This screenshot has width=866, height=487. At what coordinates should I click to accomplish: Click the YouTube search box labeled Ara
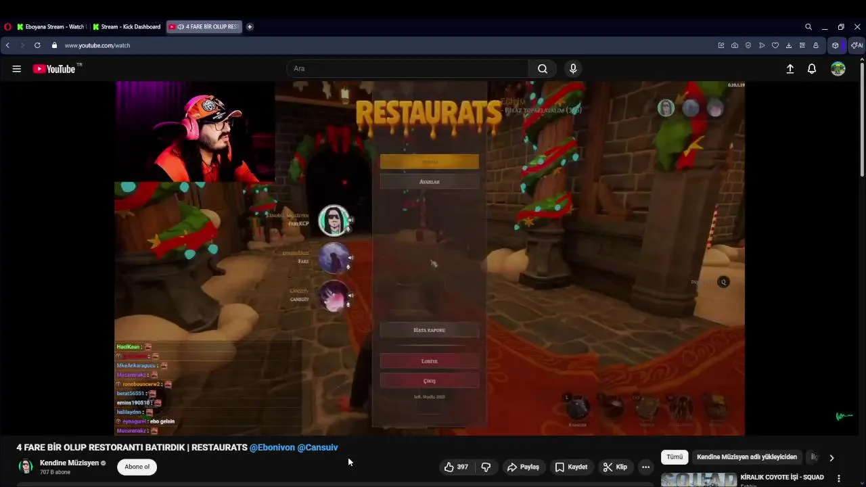pyautogui.click(x=407, y=68)
